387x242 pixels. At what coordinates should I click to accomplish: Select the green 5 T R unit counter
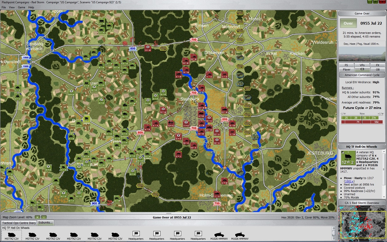click(148, 101)
